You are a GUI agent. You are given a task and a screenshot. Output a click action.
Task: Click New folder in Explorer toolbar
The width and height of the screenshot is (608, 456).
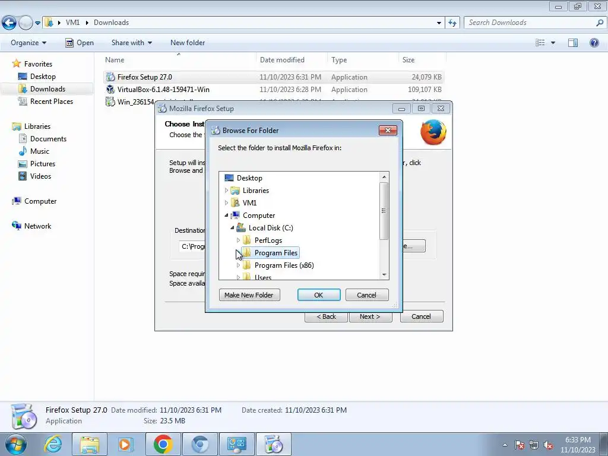pyautogui.click(x=188, y=43)
